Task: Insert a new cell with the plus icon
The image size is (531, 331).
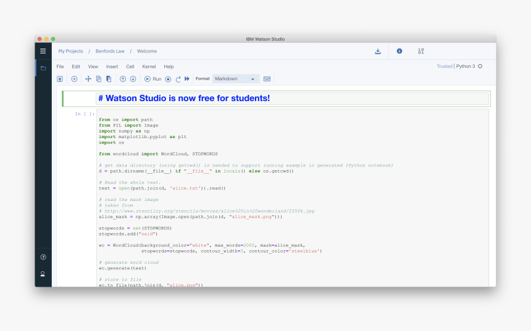Action: click(74, 79)
